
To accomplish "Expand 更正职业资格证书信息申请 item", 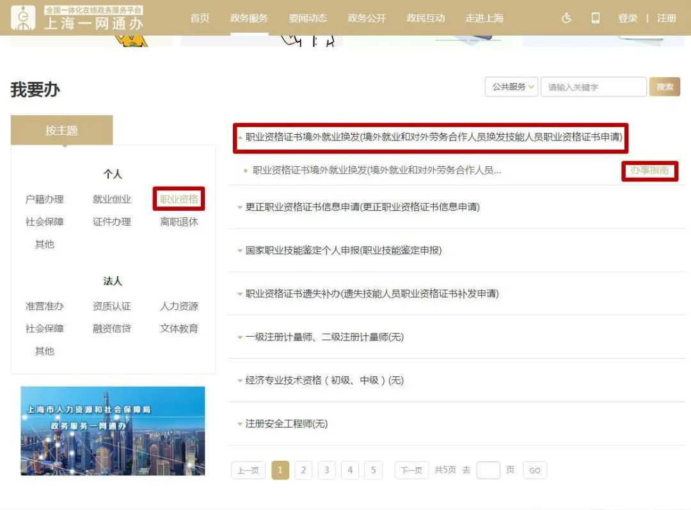I will (x=362, y=206).
